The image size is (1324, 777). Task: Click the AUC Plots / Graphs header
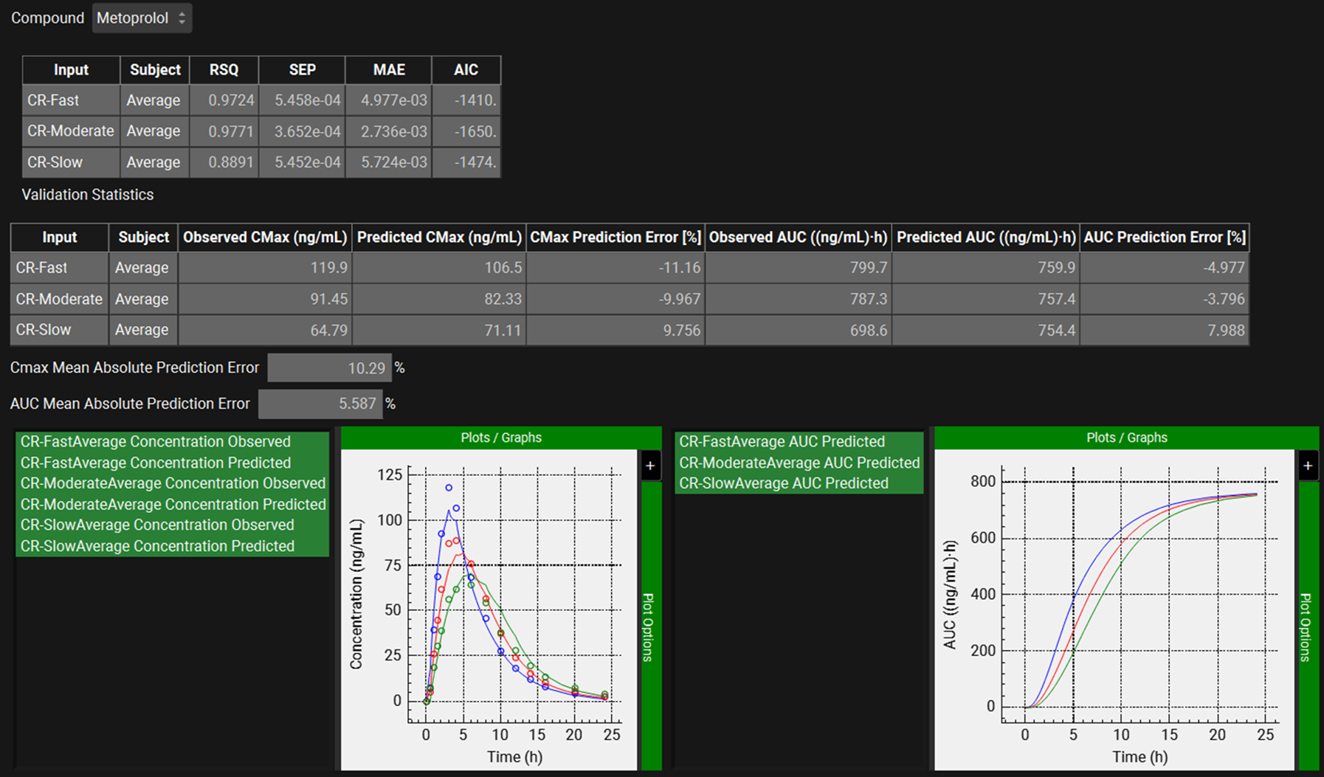point(1126,438)
